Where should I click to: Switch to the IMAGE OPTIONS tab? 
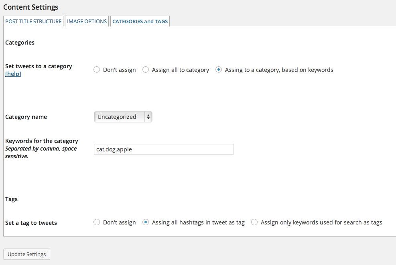tap(87, 21)
